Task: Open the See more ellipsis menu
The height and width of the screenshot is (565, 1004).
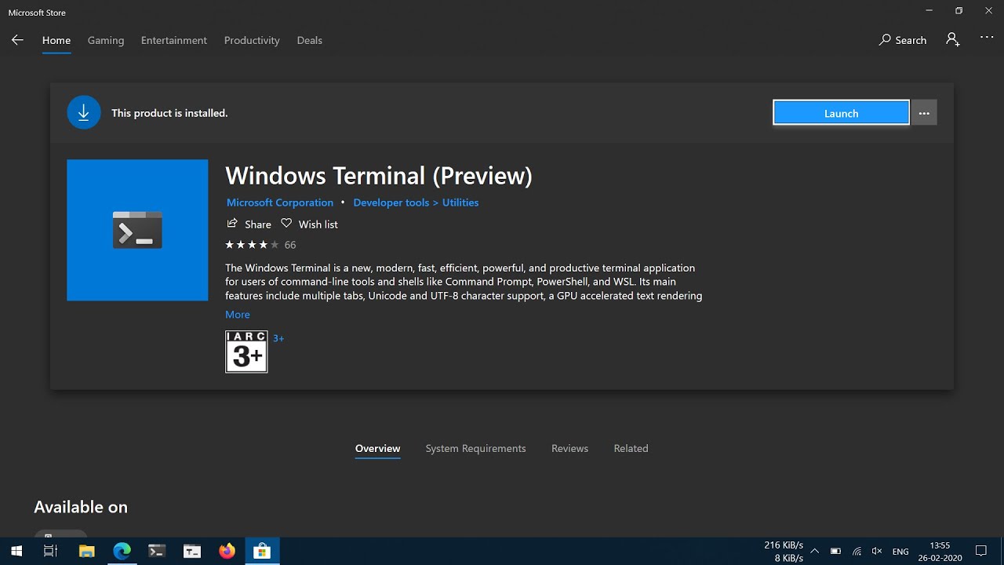Action: (x=987, y=39)
